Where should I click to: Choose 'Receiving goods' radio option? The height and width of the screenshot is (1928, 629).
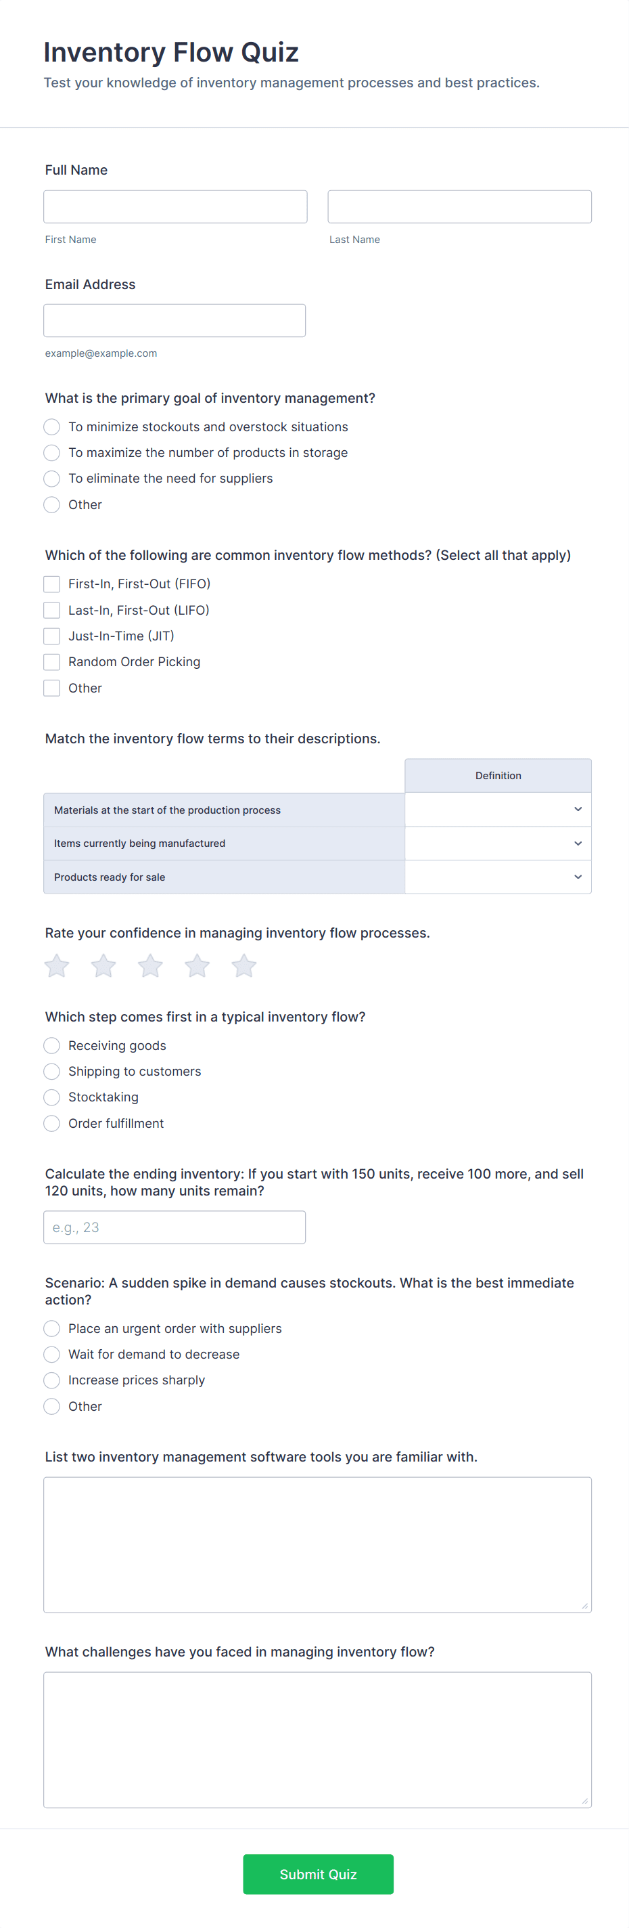pos(51,1046)
